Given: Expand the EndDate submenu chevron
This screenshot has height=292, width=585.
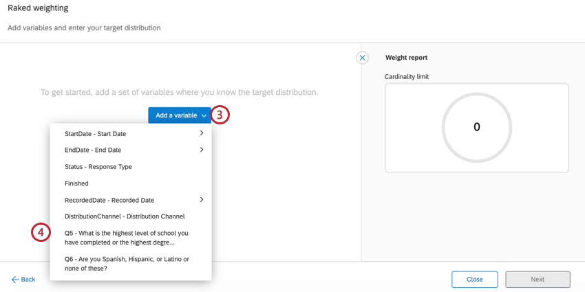Looking at the screenshot, I should (x=202, y=150).
